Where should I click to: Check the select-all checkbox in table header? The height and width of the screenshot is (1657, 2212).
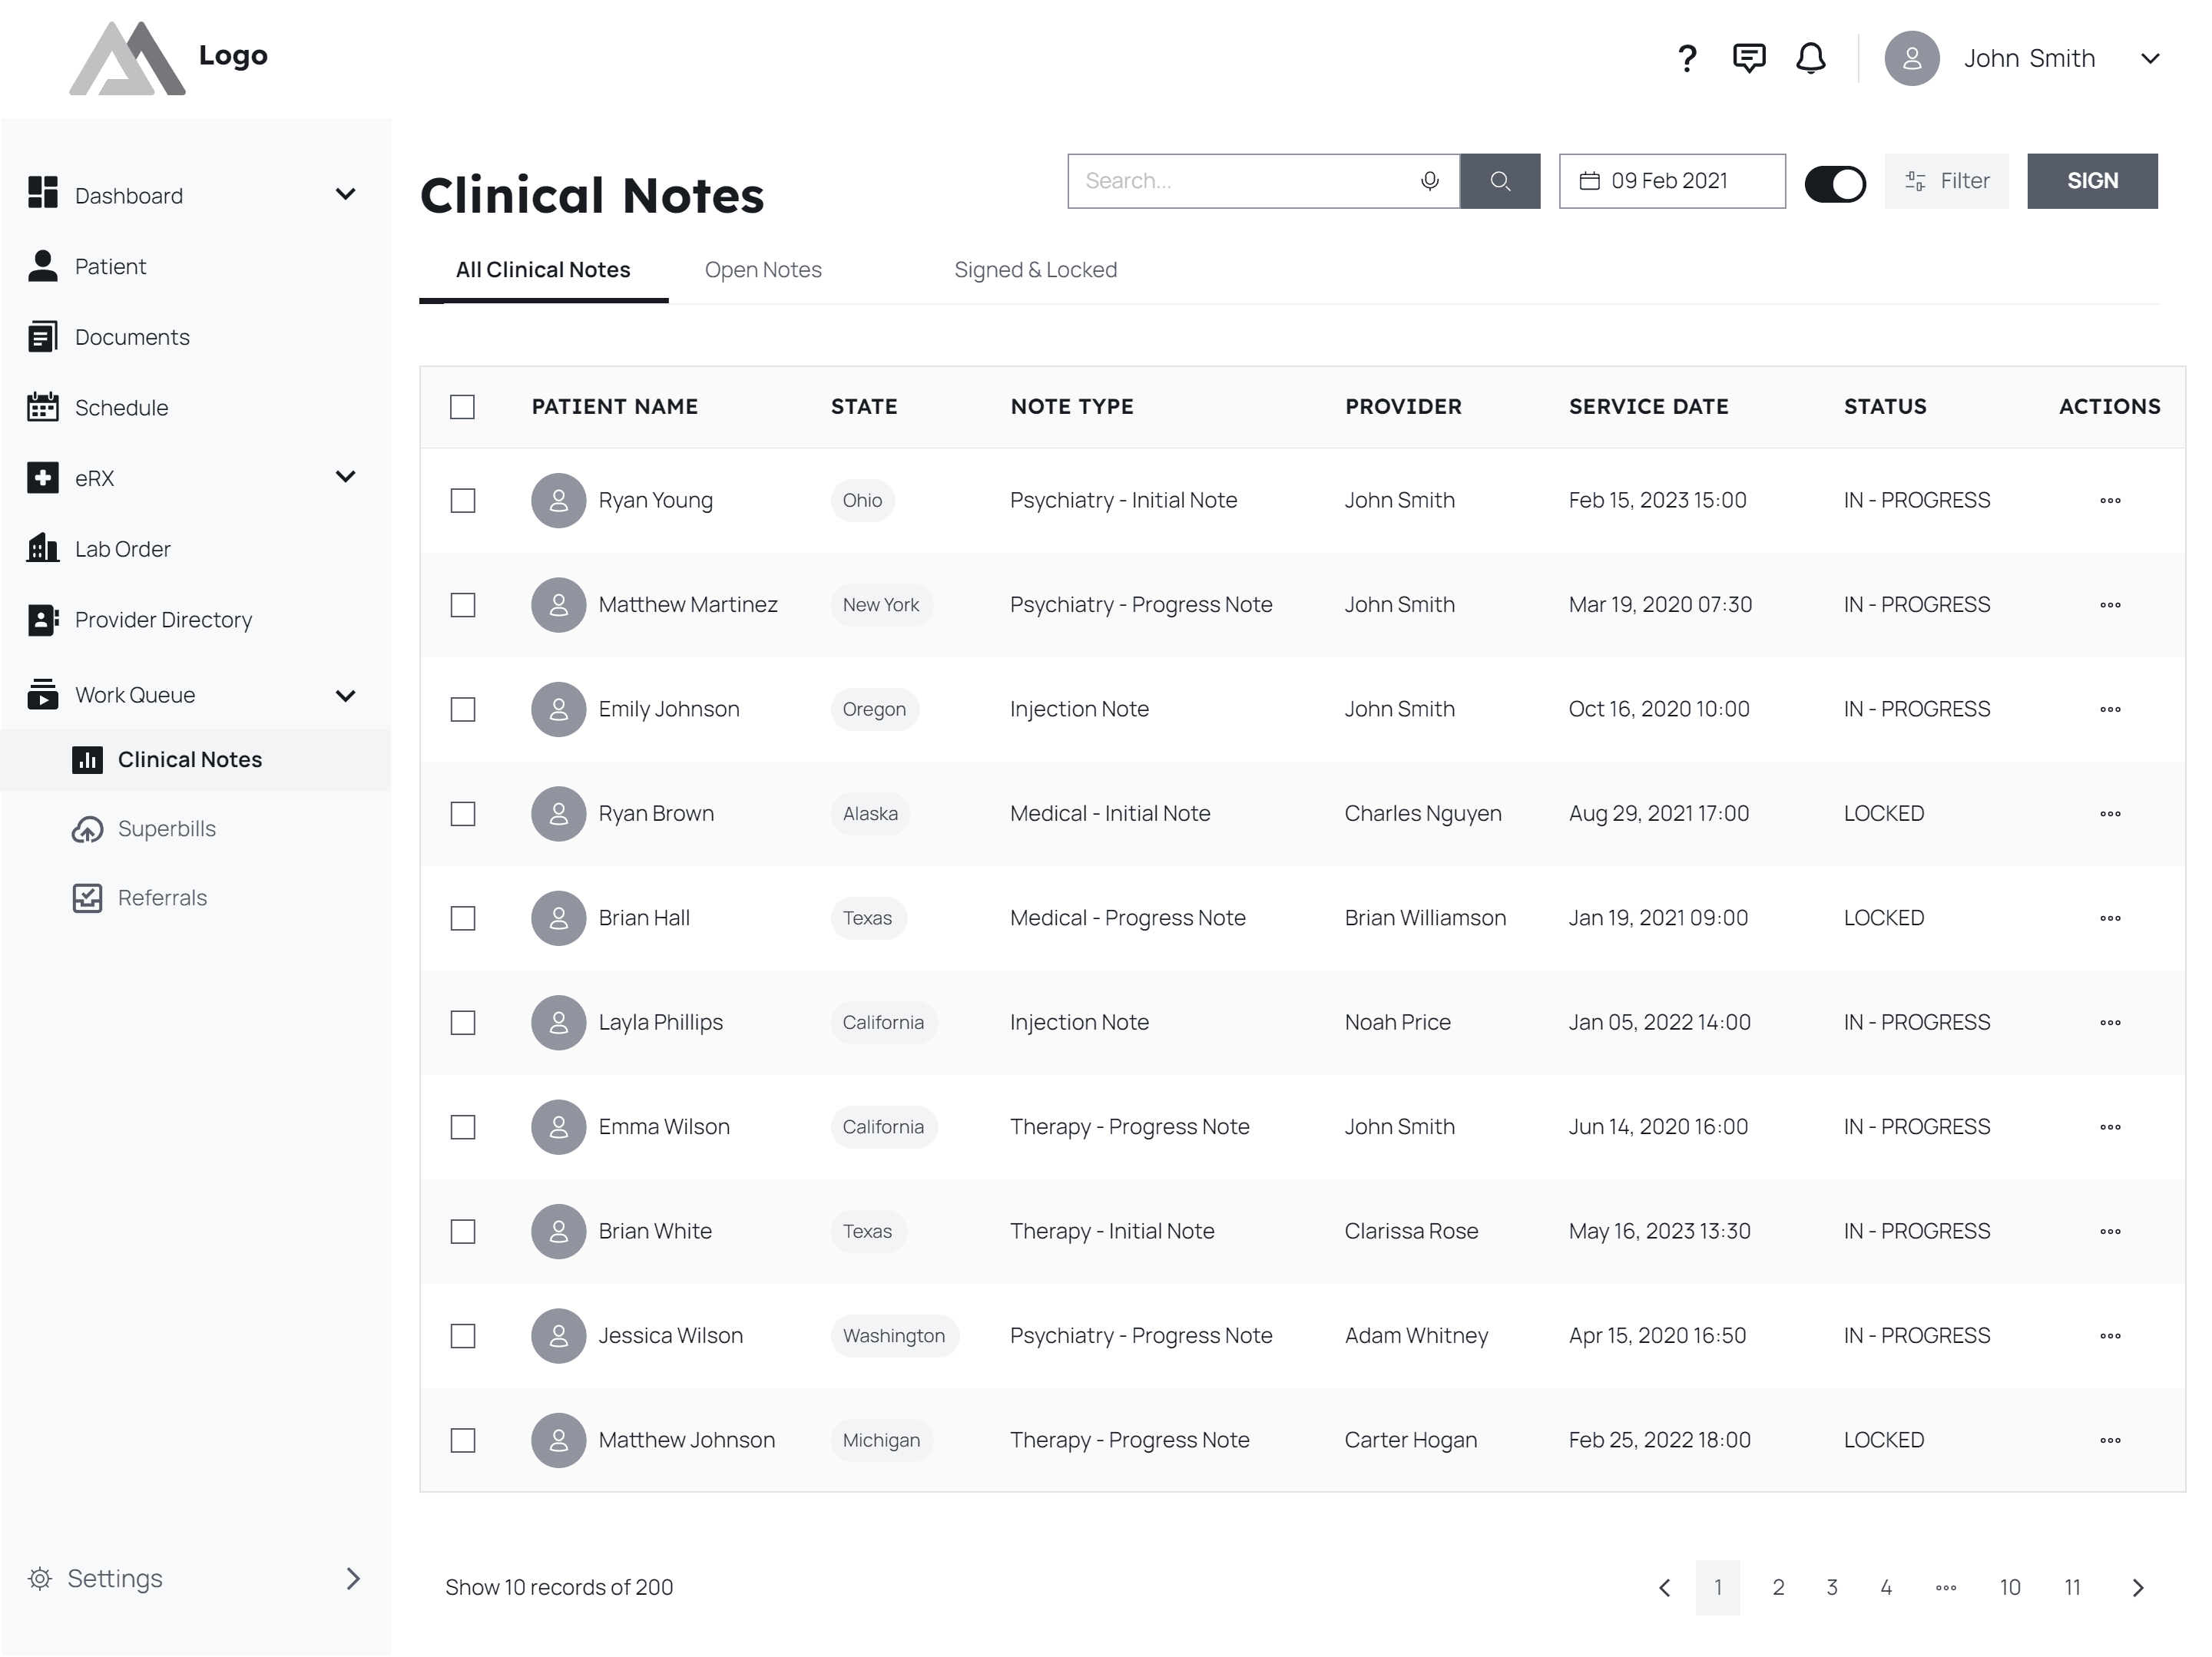tap(462, 407)
